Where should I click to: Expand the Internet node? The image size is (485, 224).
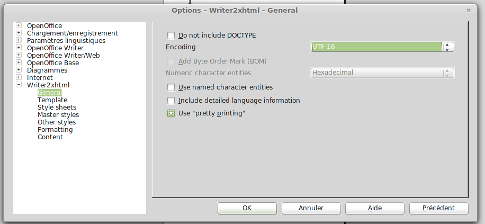pos(19,77)
